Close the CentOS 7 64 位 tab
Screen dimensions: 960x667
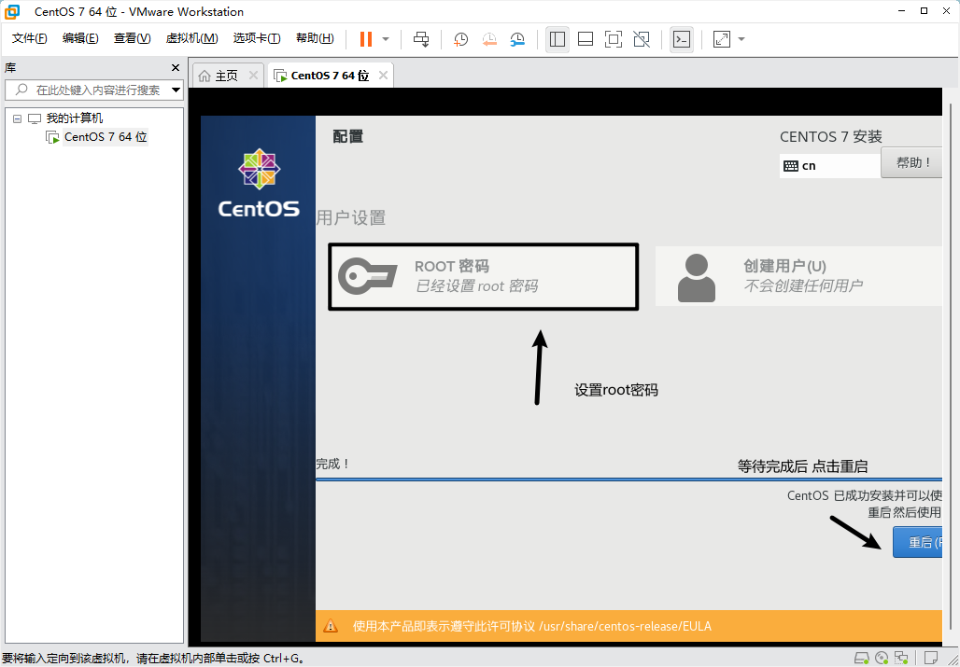coord(383,76)
